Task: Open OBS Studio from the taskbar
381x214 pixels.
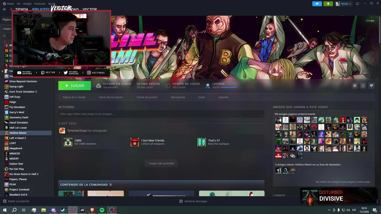Action: coord(112,210)
